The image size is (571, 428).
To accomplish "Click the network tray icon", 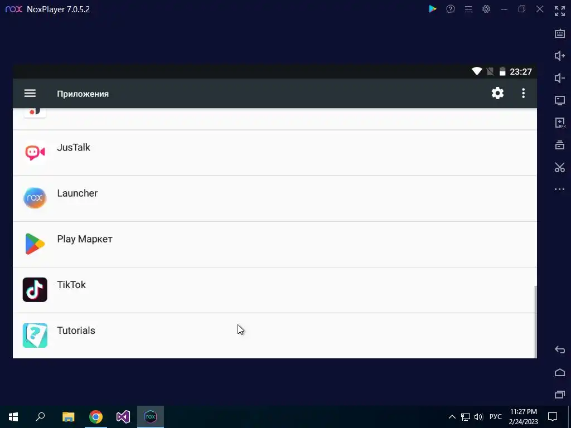I will click(466, 417).
